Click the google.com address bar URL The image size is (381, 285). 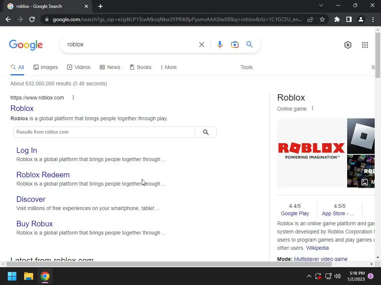pyautogui.click(x=177, y=19)
